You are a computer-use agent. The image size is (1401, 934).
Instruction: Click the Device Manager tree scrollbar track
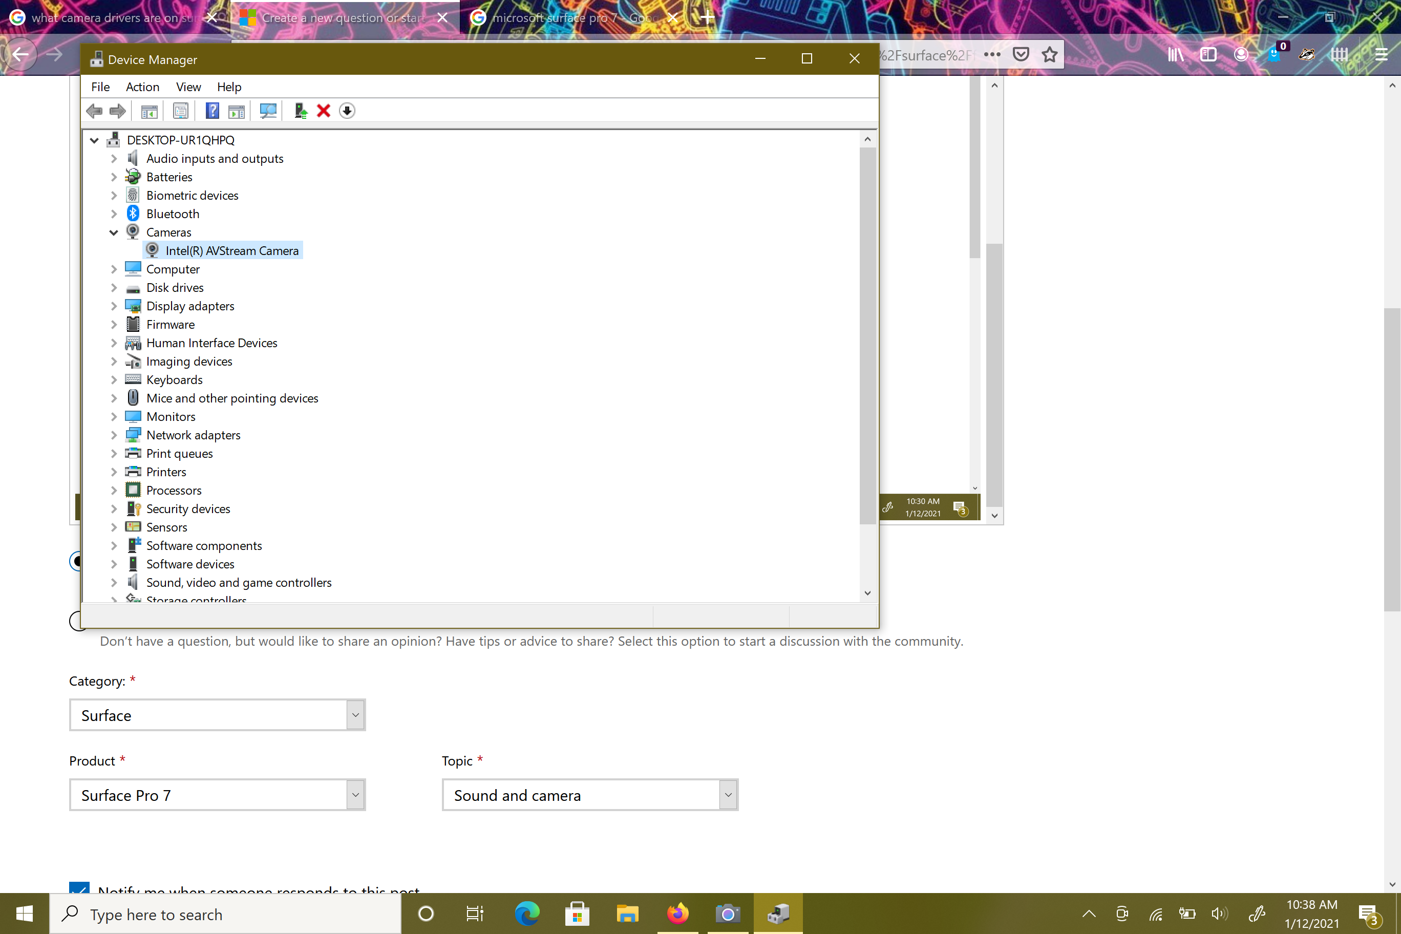tap(867, 554)
